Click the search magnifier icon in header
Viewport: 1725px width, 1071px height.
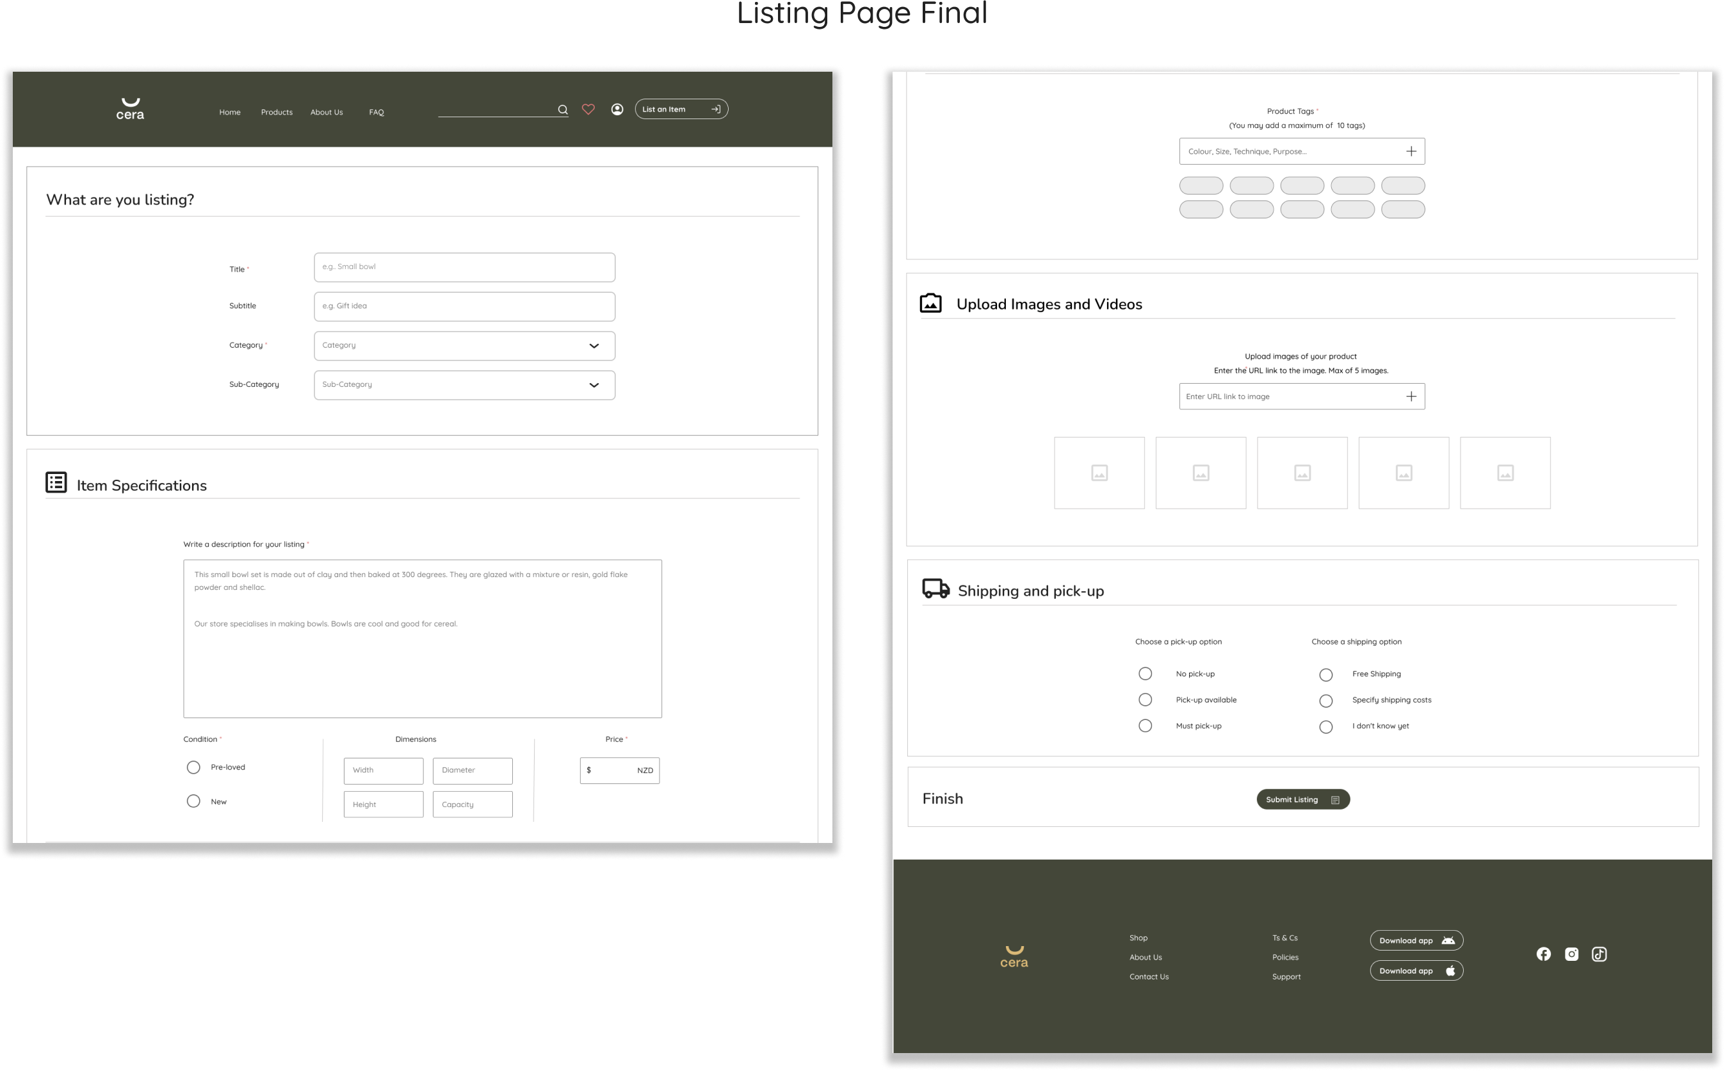pyautogui.click(x=563, y=110)
